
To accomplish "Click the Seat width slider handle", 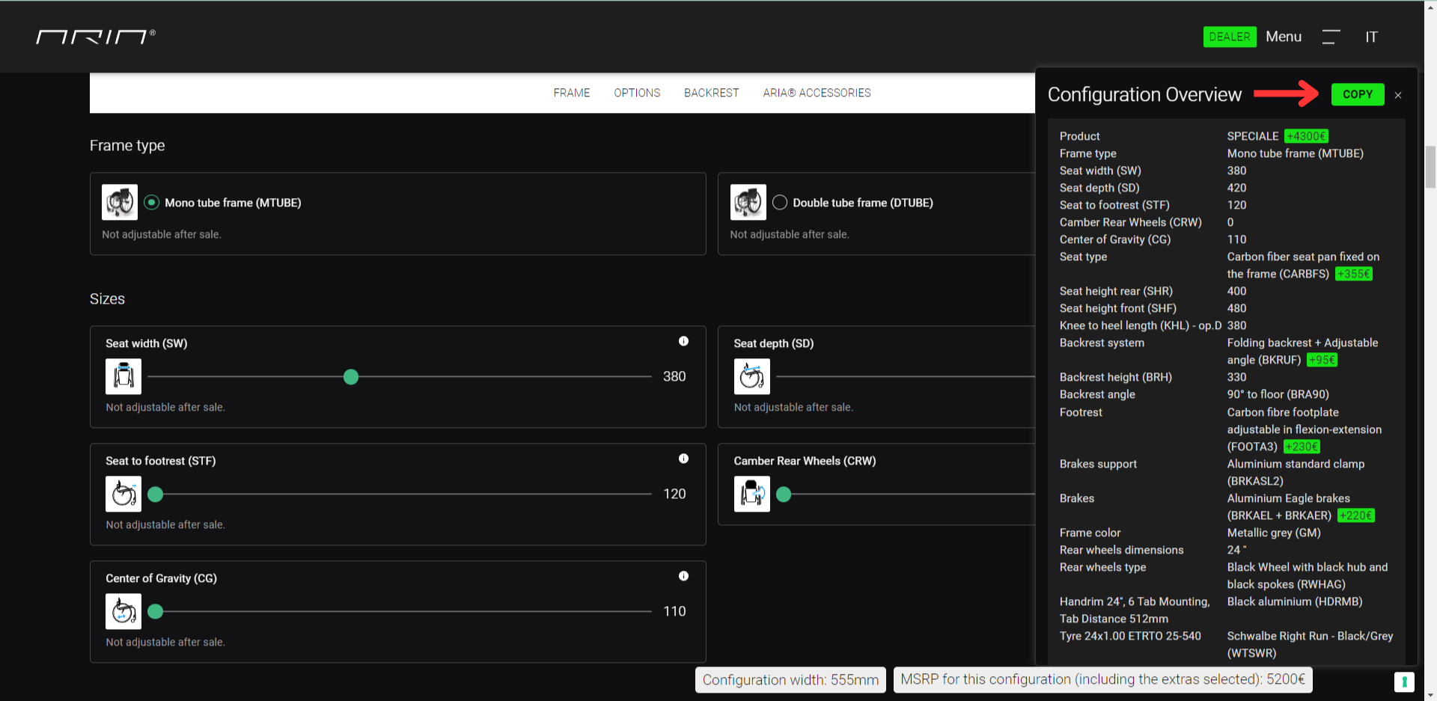I will tap(351, 377).
